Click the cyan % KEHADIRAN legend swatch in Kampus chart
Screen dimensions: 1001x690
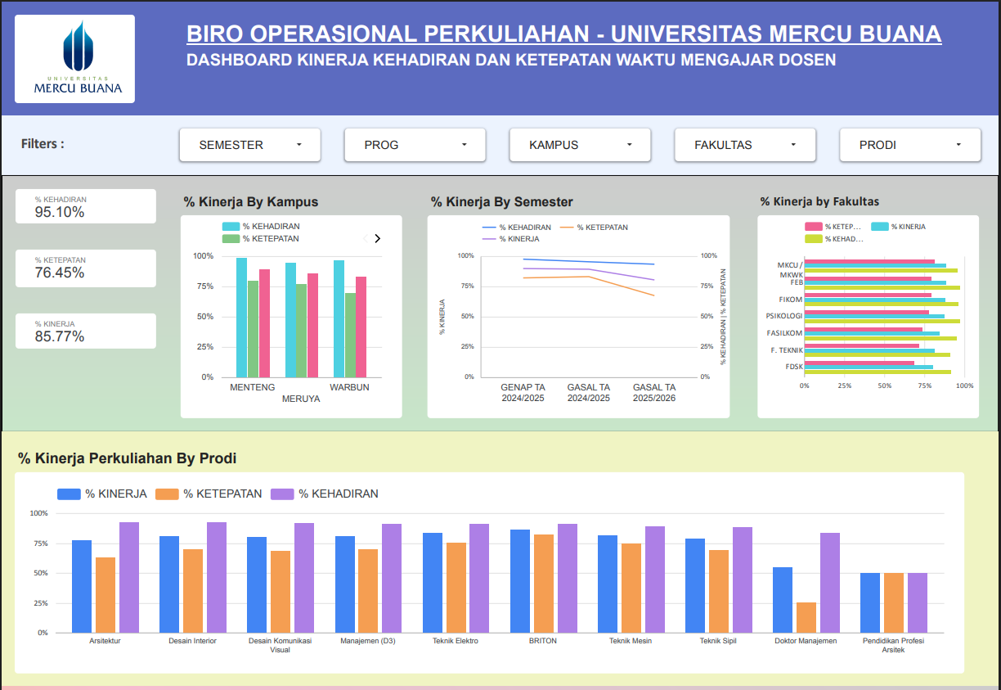(230, 227)
